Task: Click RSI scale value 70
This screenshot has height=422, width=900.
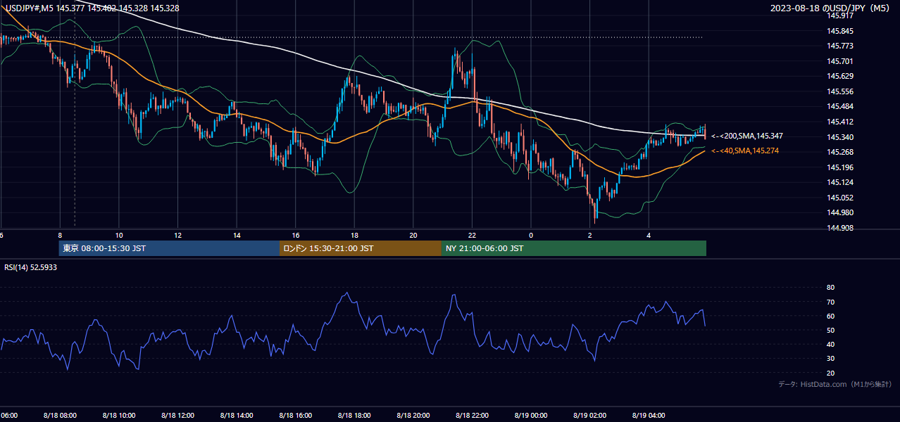Action: click(x=830, y=302)
